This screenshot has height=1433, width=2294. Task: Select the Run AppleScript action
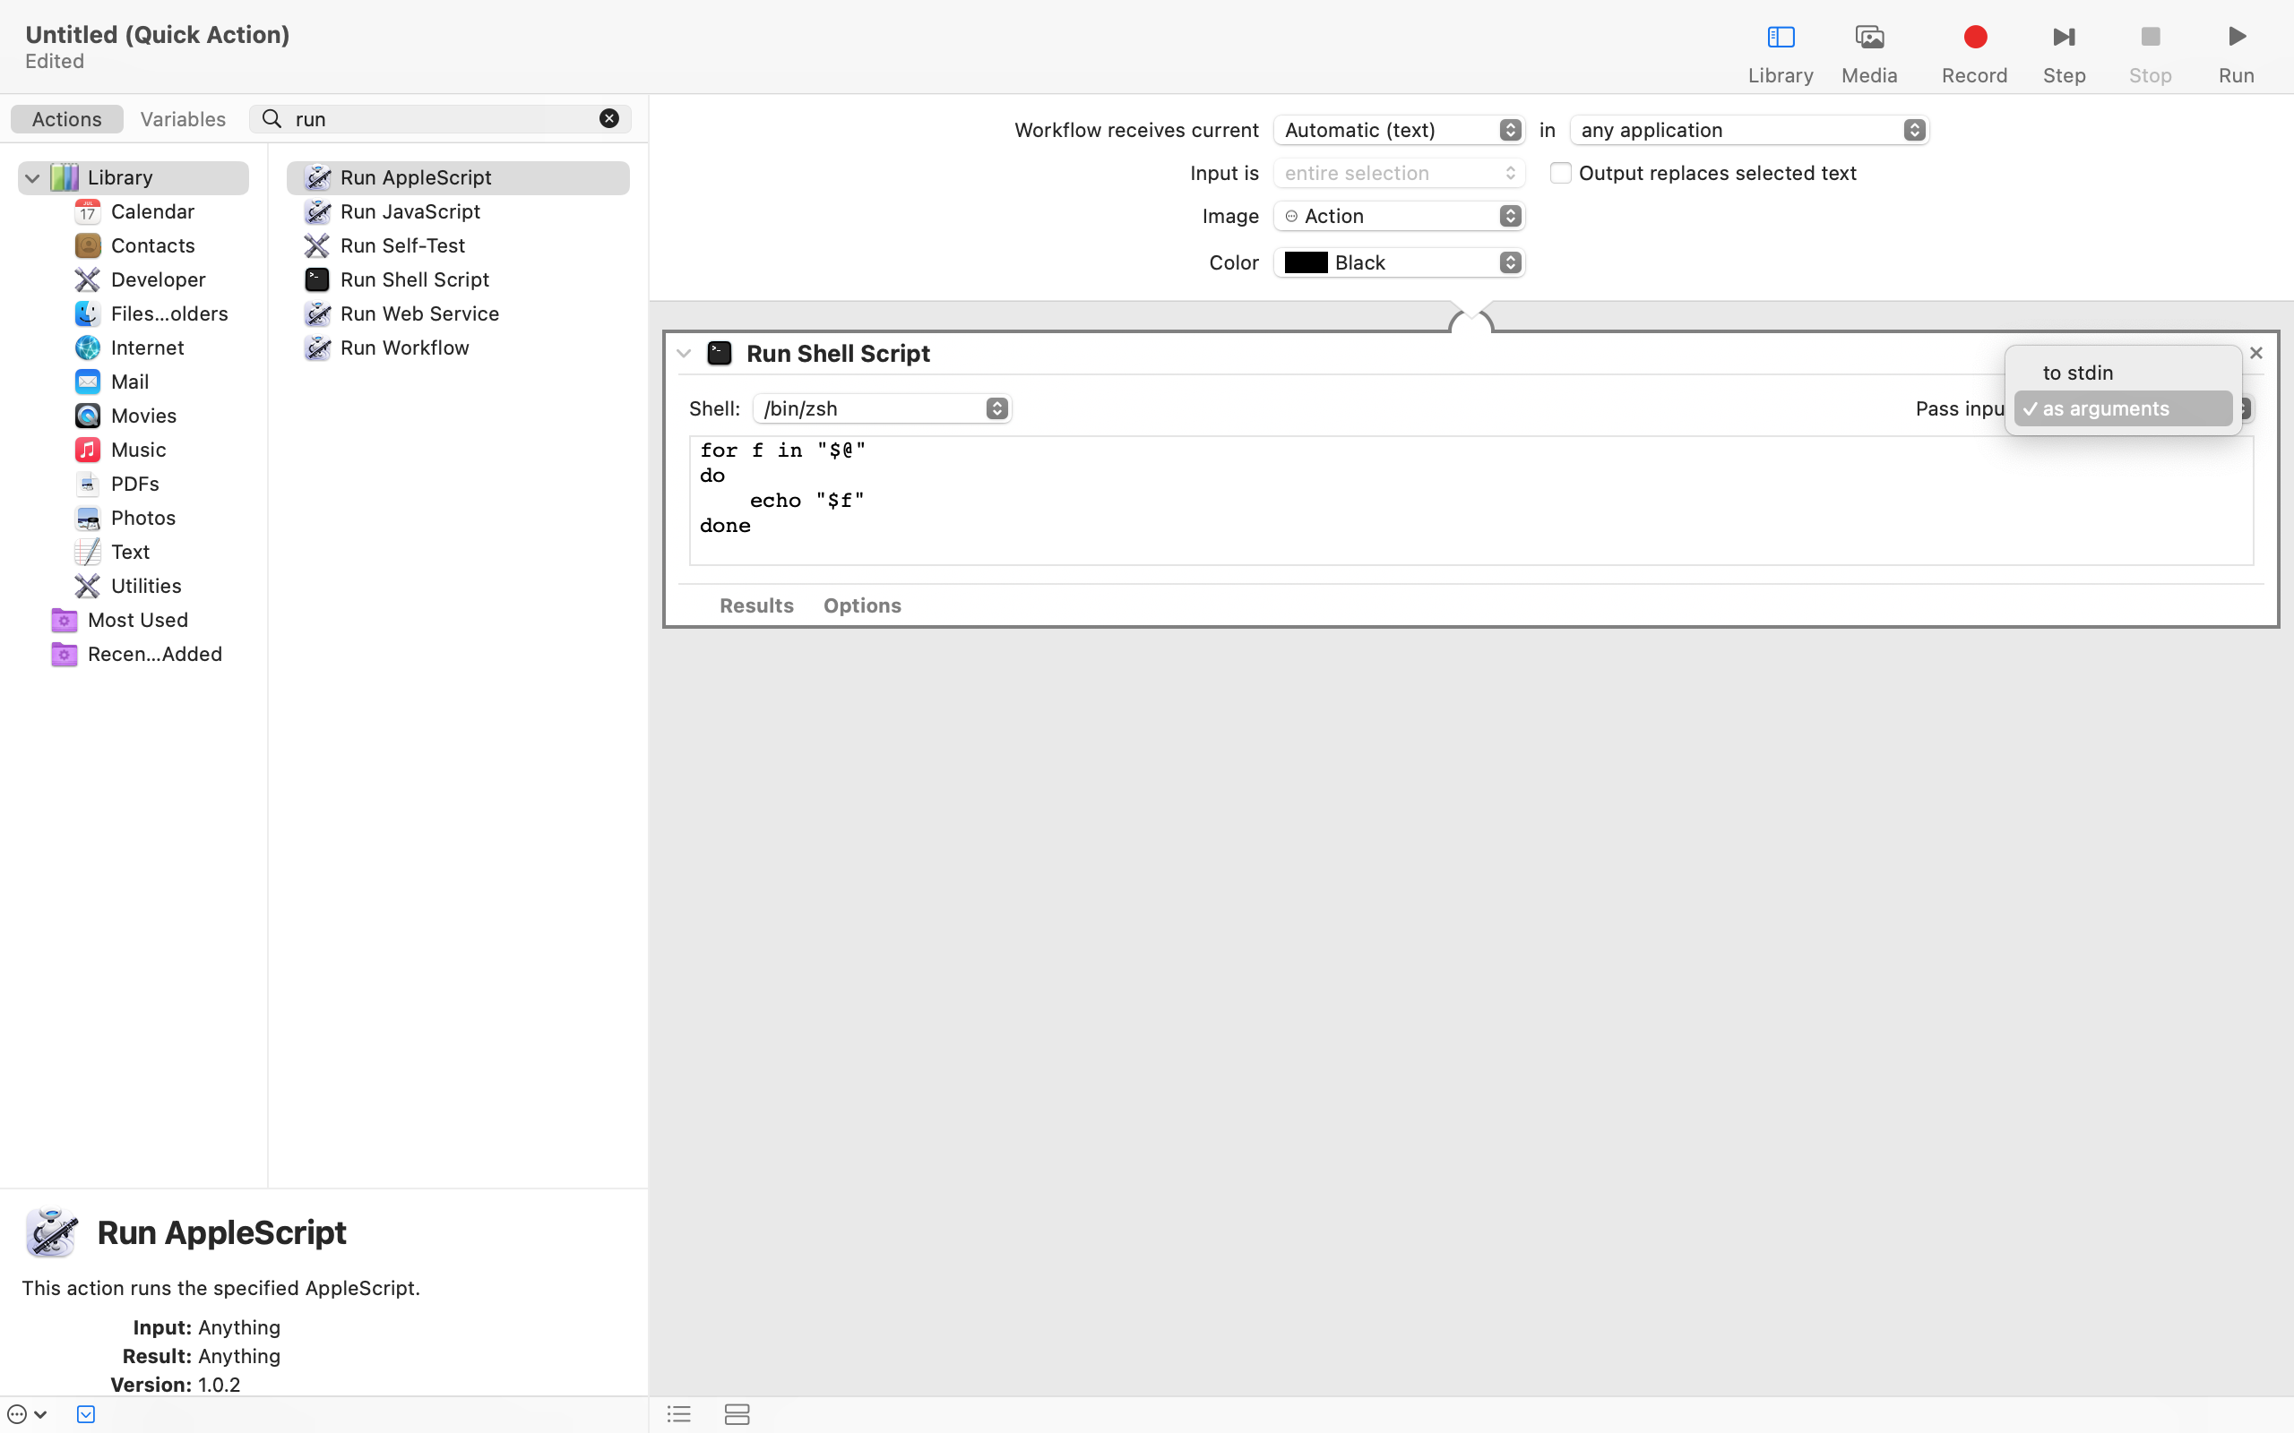[415, 177]
